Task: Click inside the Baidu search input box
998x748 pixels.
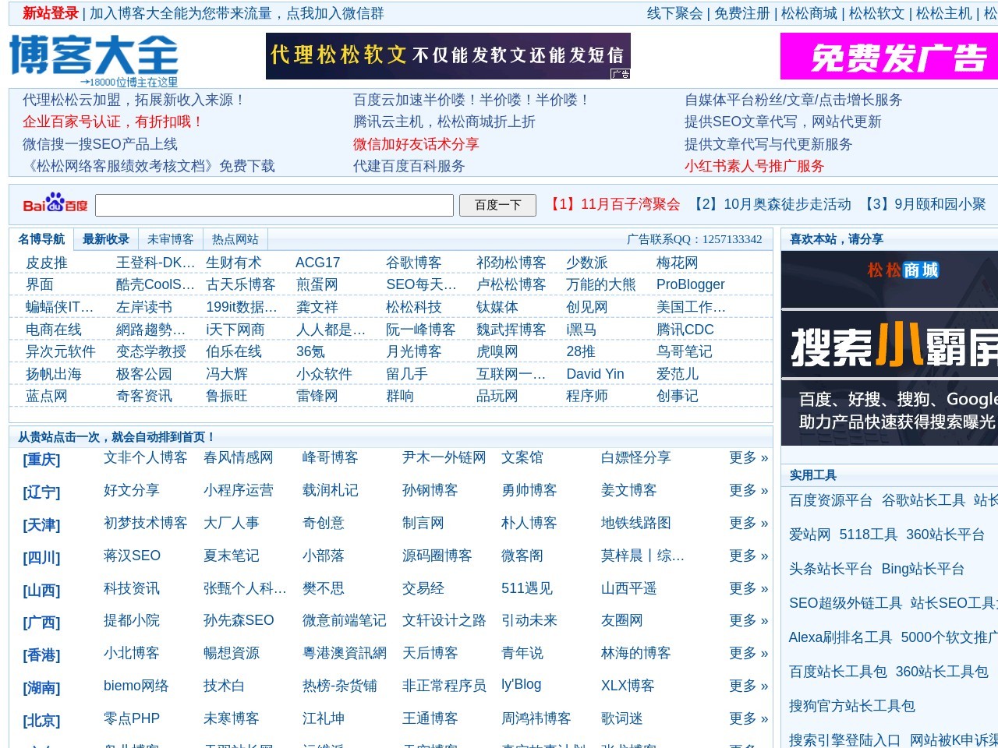Action: 273,204
